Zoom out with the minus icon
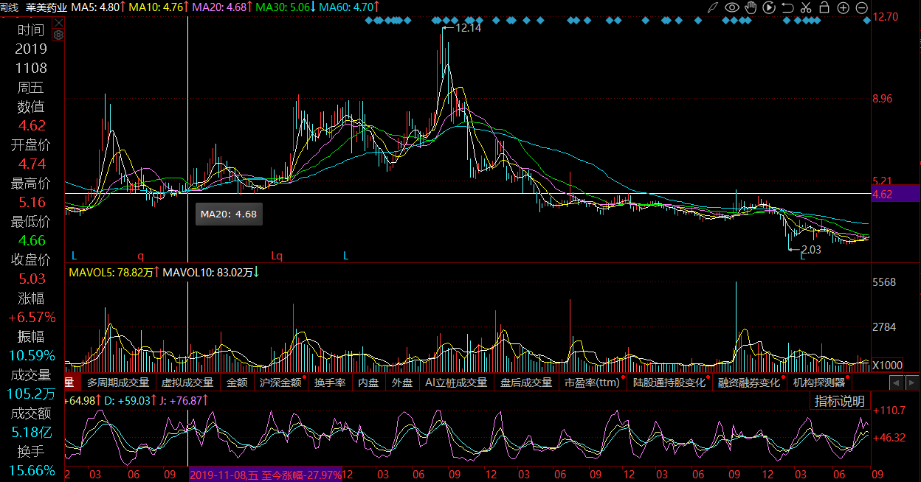The image size is (921, 482). click(x=863, y=8)
